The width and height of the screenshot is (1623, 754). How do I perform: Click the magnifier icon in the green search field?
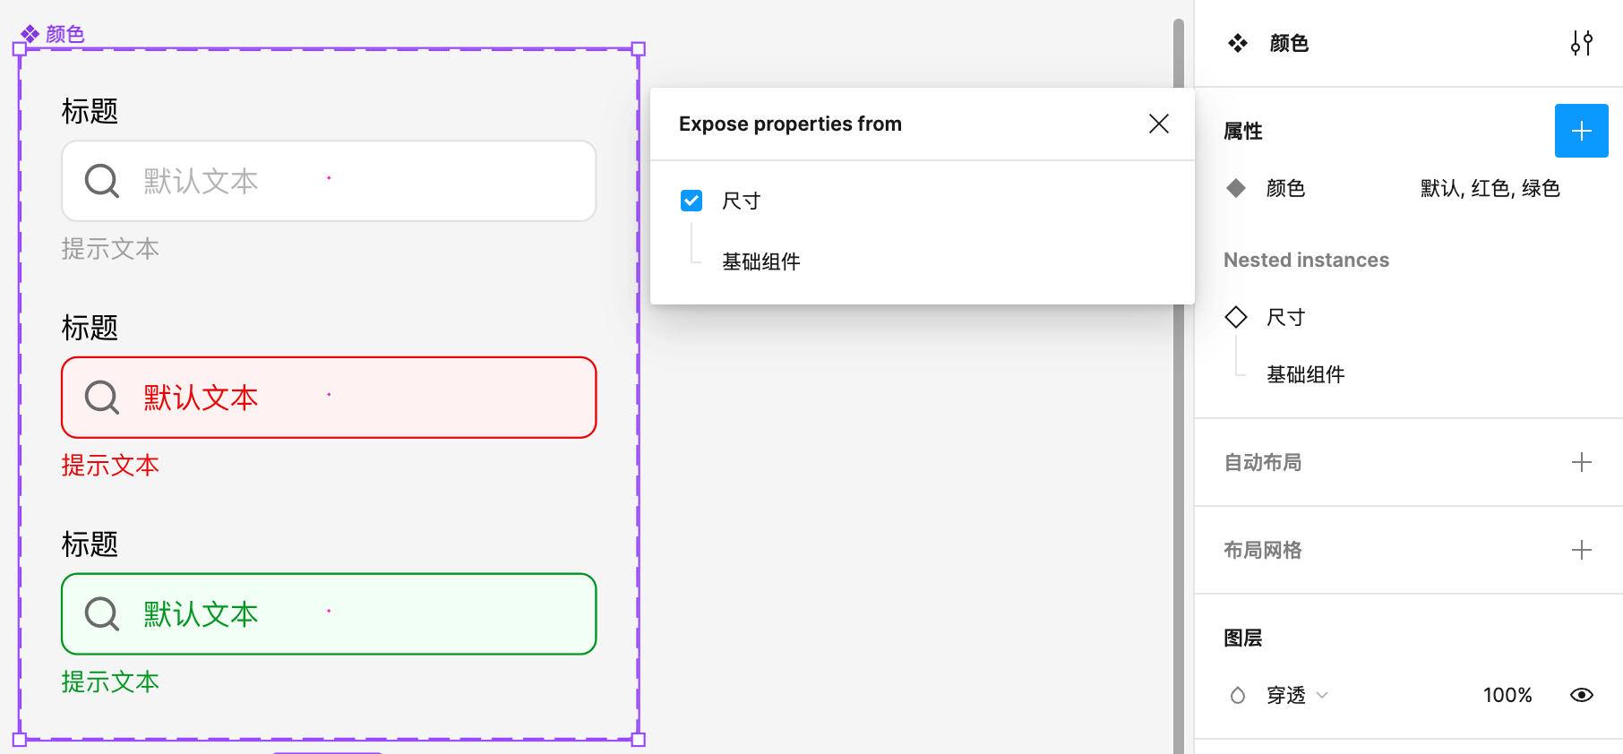click(x=100, y=614)
